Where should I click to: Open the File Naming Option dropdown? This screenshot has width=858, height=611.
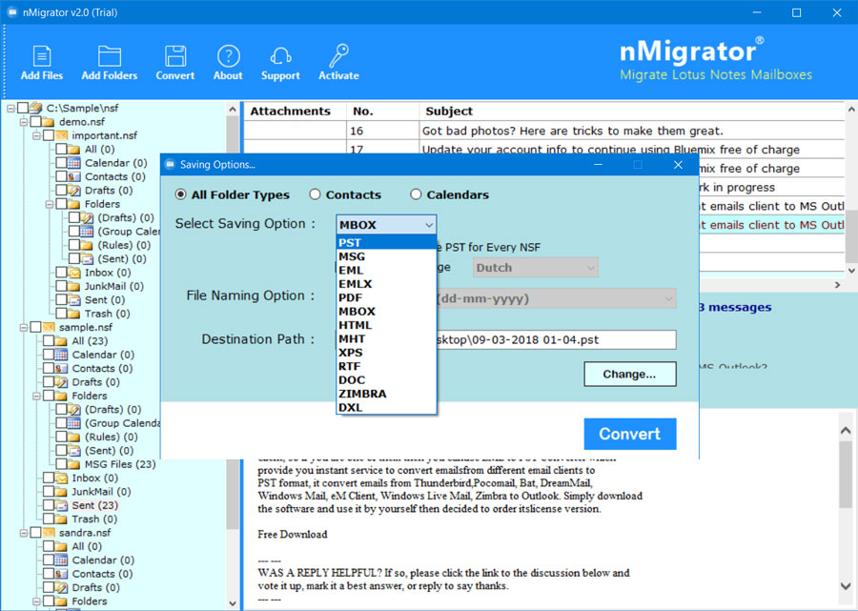pos(556,298)
